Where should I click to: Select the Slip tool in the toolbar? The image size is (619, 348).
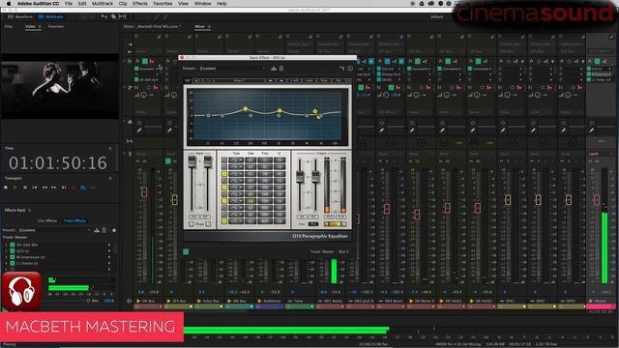(123, 17)
